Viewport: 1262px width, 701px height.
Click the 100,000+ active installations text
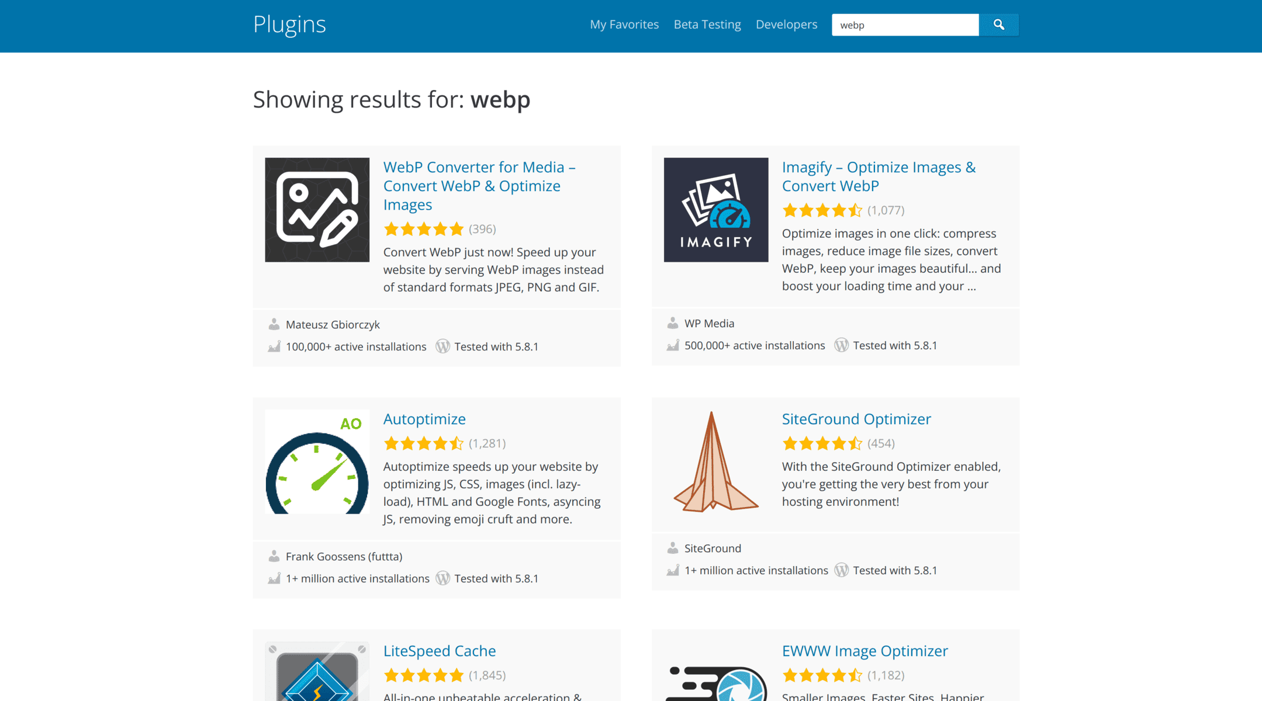pyautogui.click(x=356, y=346)
